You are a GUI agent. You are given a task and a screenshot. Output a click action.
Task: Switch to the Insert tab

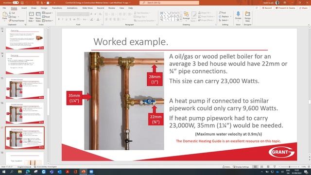coord(24,8)
